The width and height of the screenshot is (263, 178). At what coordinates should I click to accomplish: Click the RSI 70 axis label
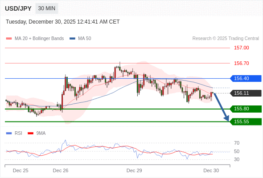[237, 143]
